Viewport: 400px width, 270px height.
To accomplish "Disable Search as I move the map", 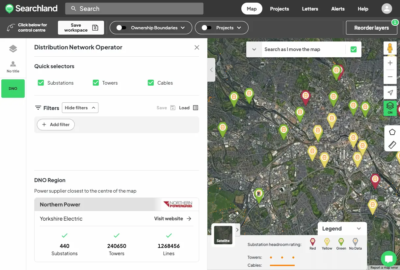I will [354, 49].
